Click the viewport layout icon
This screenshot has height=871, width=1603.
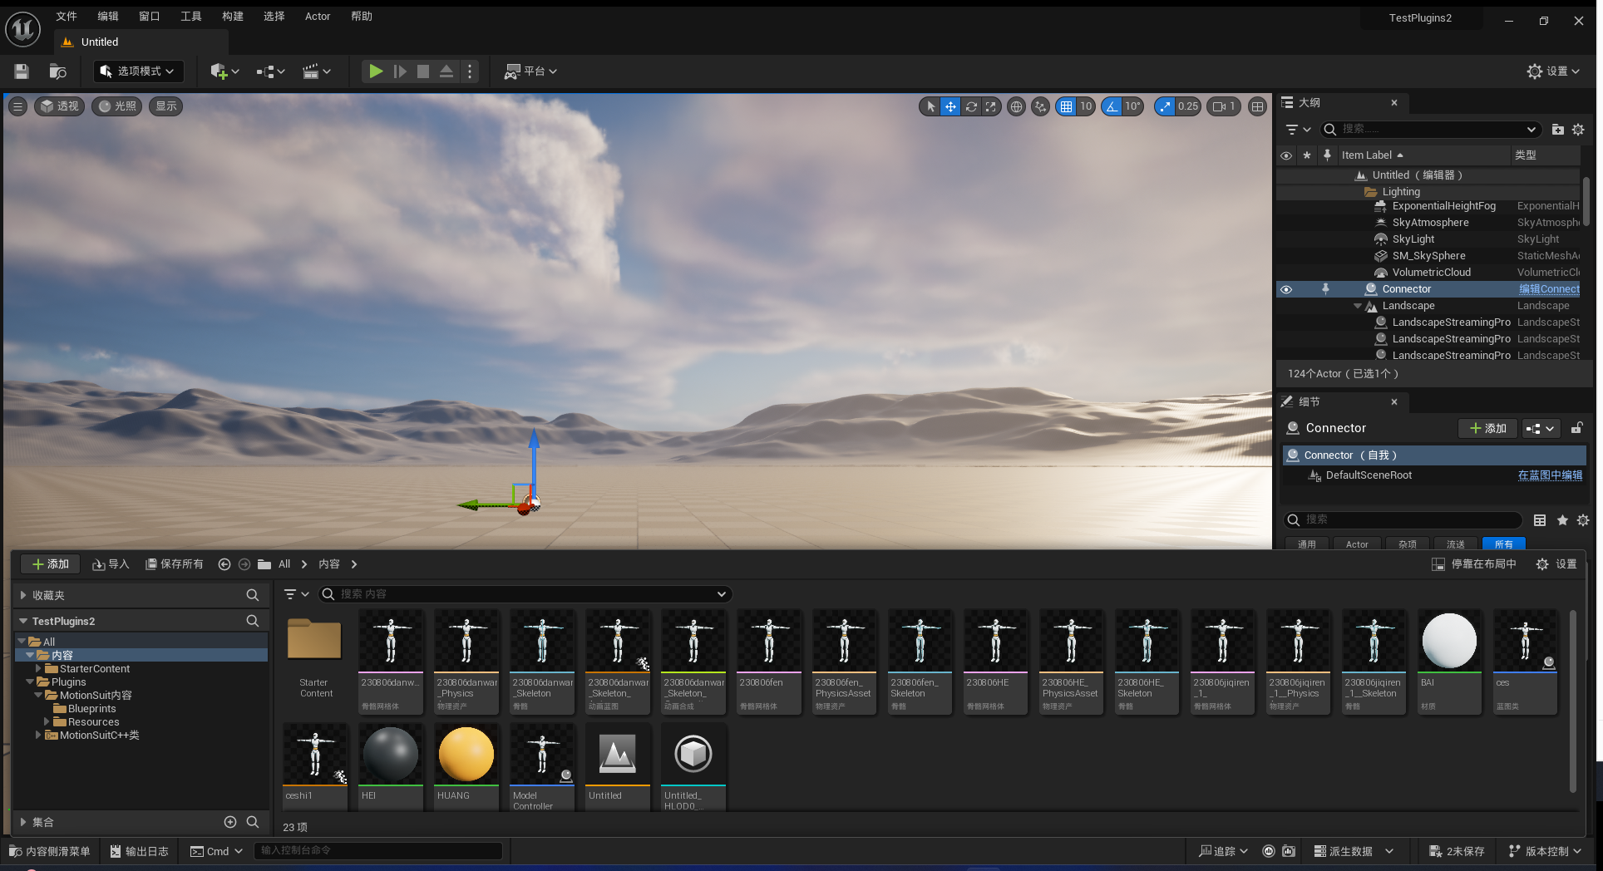(x=1257, y=106)
